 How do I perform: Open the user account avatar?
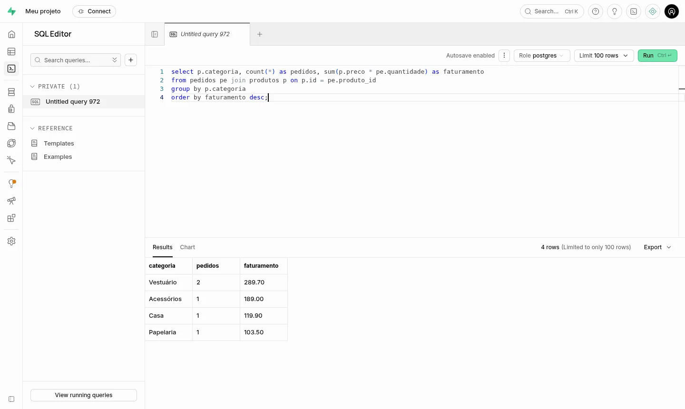[x=672, y=11]
